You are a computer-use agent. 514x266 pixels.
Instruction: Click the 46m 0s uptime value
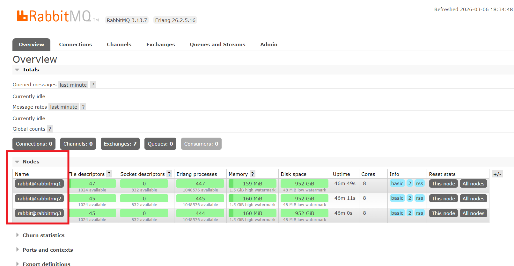(343, 213)
